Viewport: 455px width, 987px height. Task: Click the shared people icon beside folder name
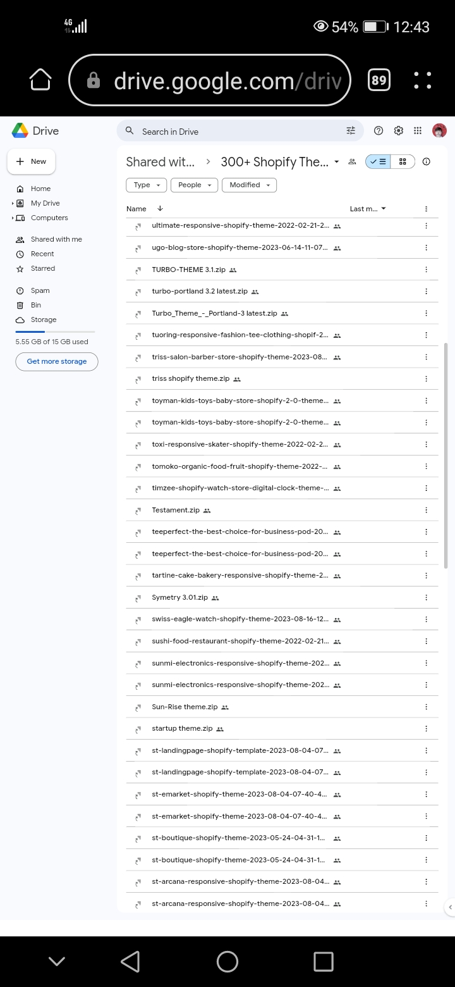[352, 162]
